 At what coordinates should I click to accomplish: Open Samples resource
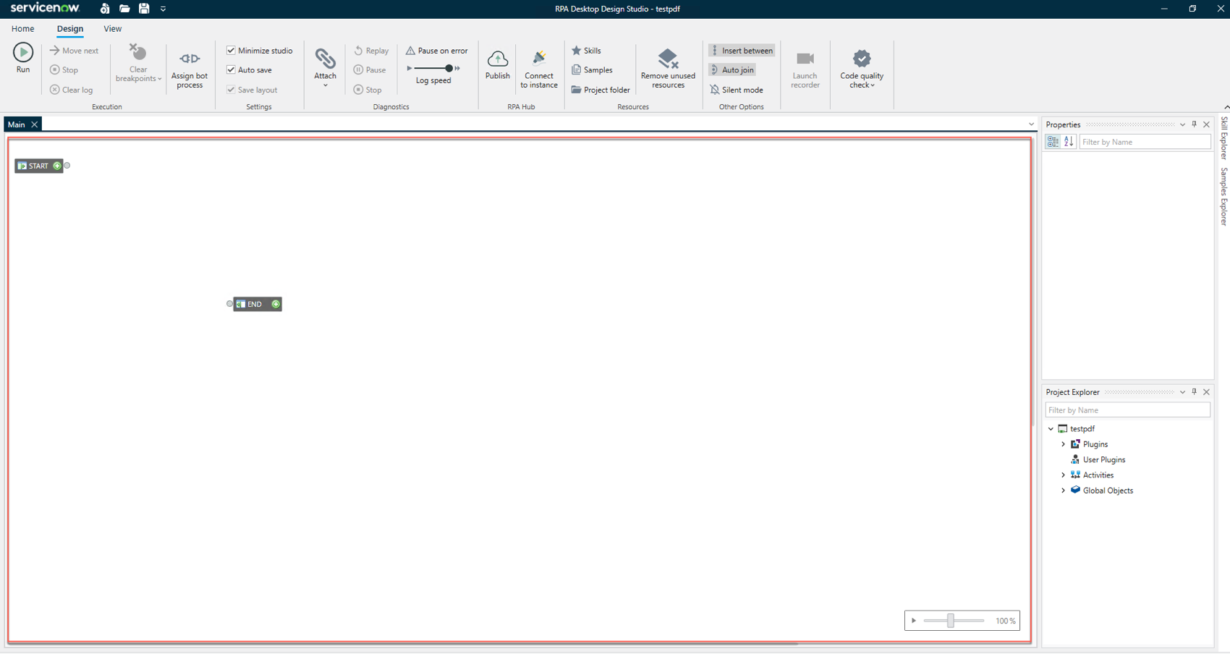tap(592, 70)
